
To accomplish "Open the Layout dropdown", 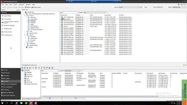I will click(129, 7).
